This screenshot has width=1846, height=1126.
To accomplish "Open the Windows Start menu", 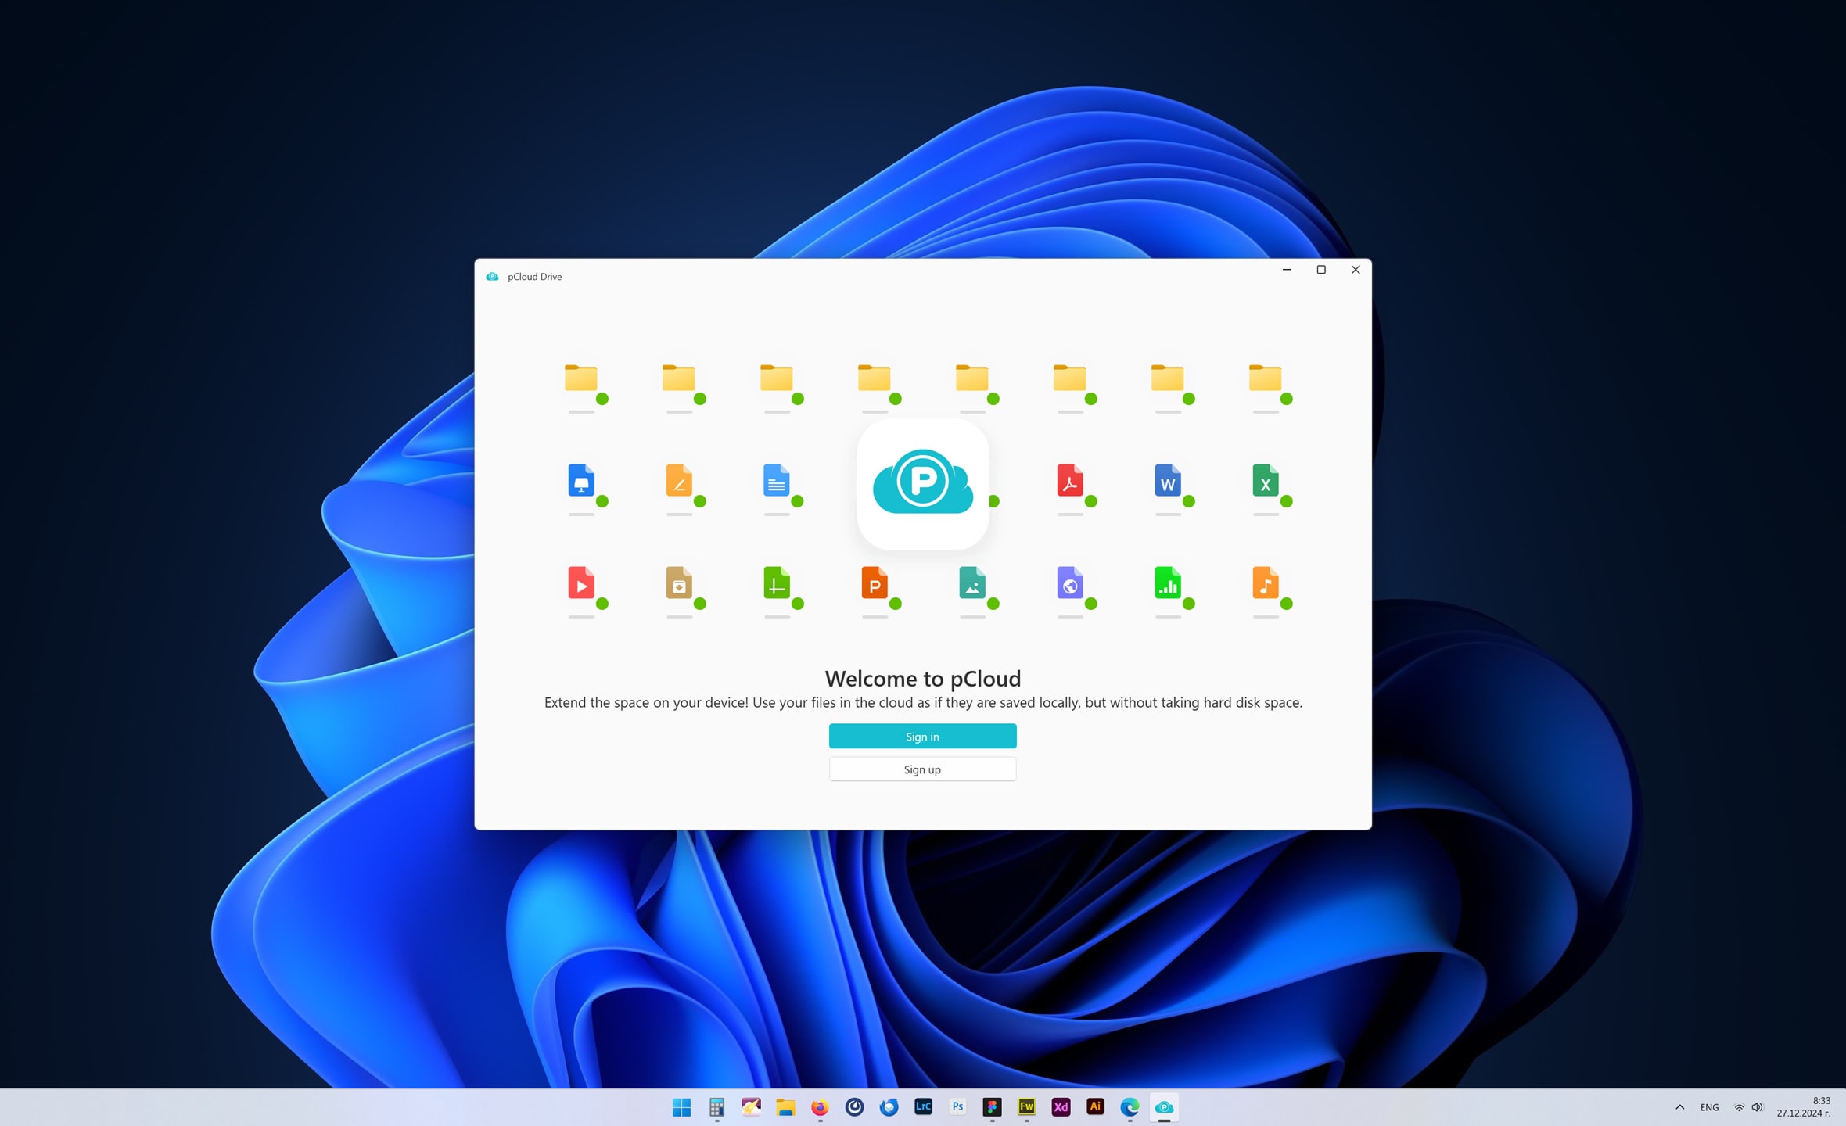I will point(681,1106).
